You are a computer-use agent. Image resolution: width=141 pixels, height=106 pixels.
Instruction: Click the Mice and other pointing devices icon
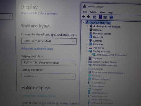coord(90,72)
